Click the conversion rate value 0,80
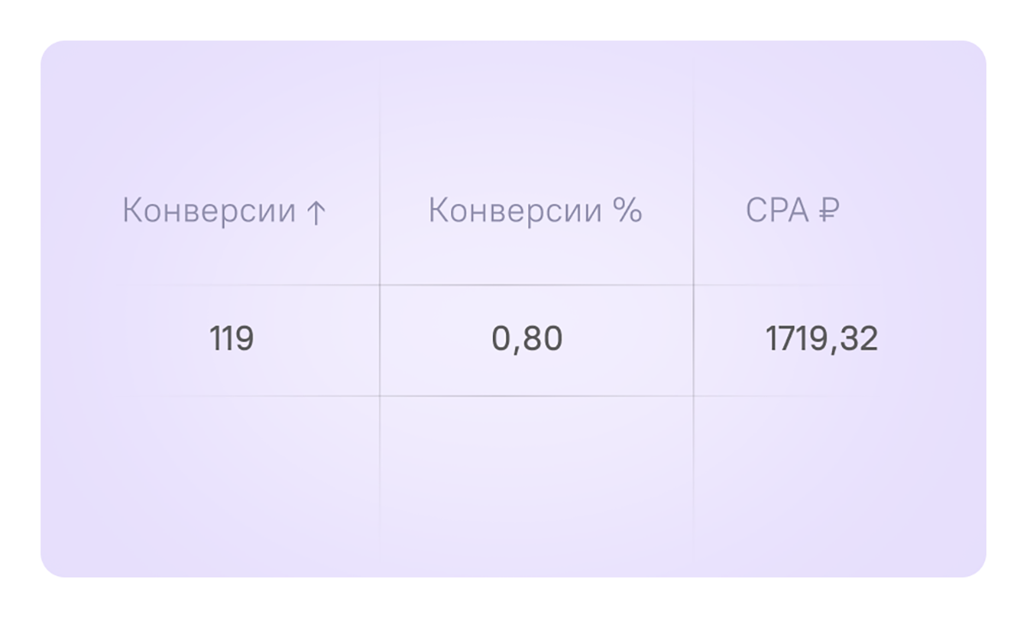This screenshot has height=618, width=1027. (527, 339)
